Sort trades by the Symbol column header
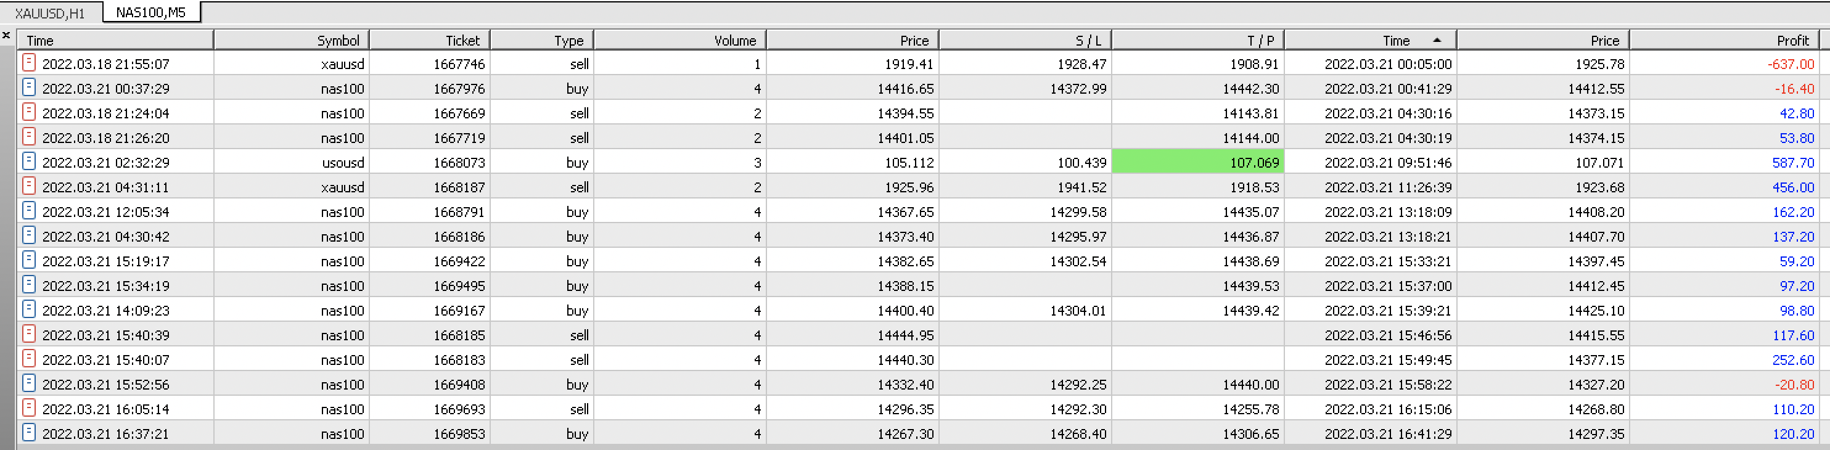The height and width of the screenshot is (450, 1830). [338, 41]
